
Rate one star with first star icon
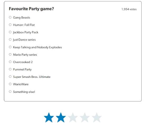[49, 117]
